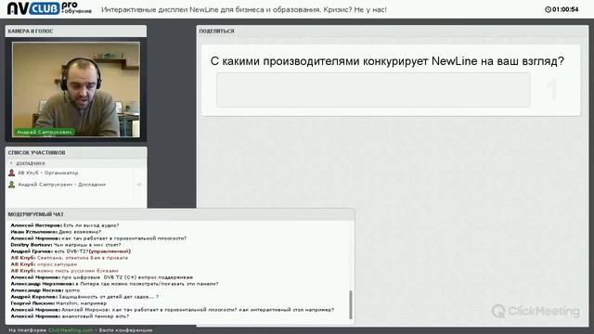The image size is (594, 334).
Task: Click the speaker icon in Андрей Сатрукович's row
Action: pos(139,185)
